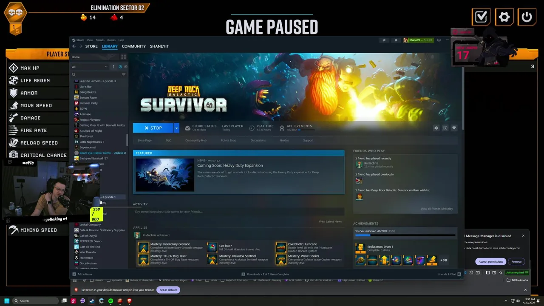The height and width of the screenshot is (306, 544).
Task: Click the Remove button in notification
Action: pos(516,262)
